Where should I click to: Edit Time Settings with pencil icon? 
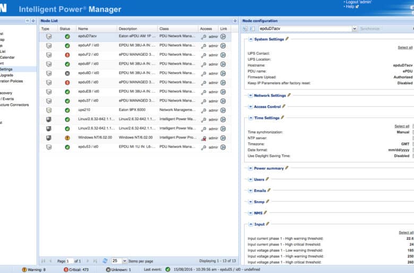(x=282, y=117)
